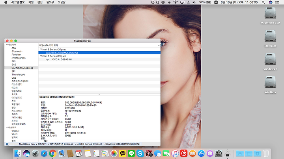The height and width of the screenshot is (159, 284).
Task: Launch Siri from the Dock
Action: (x=26, y=153)
